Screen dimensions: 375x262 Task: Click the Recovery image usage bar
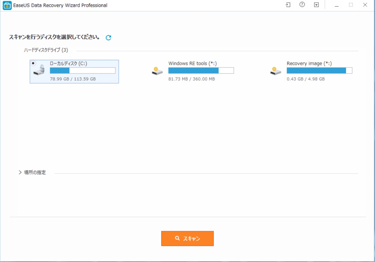point(320,71)
